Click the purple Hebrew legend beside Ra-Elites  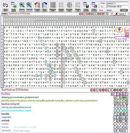(x=119, y=94)
